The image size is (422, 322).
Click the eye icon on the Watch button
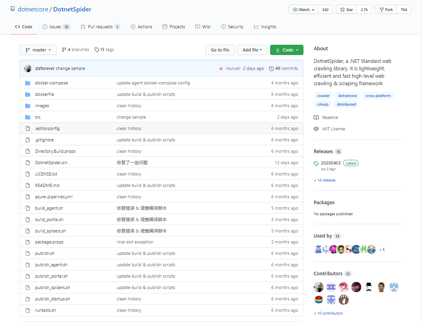coord(294,9)
